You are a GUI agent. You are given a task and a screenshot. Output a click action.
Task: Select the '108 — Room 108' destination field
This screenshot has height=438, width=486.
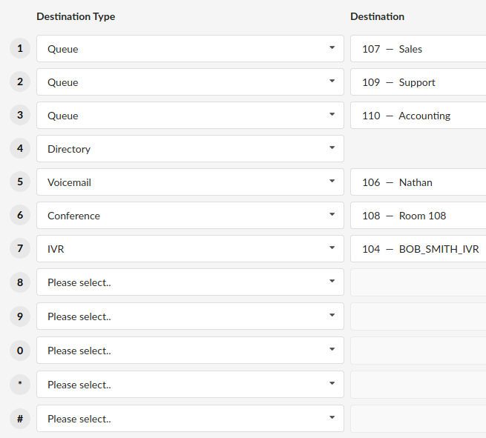pyautogui.click(x=418, y=216)
